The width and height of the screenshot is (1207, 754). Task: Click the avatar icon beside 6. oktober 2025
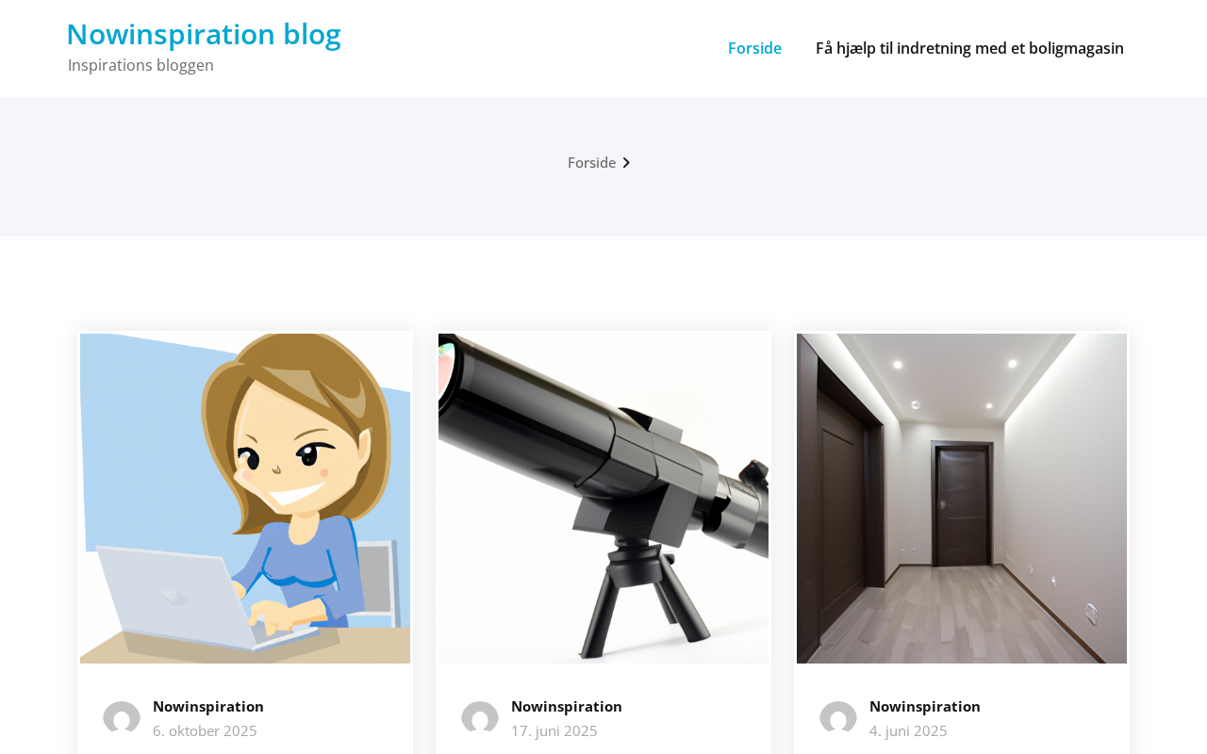122,719
